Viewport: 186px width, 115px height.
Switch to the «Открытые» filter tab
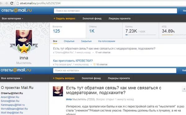click(x=69, y=41)
